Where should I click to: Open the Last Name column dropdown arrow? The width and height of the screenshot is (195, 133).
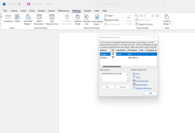[x=126, y=51]
